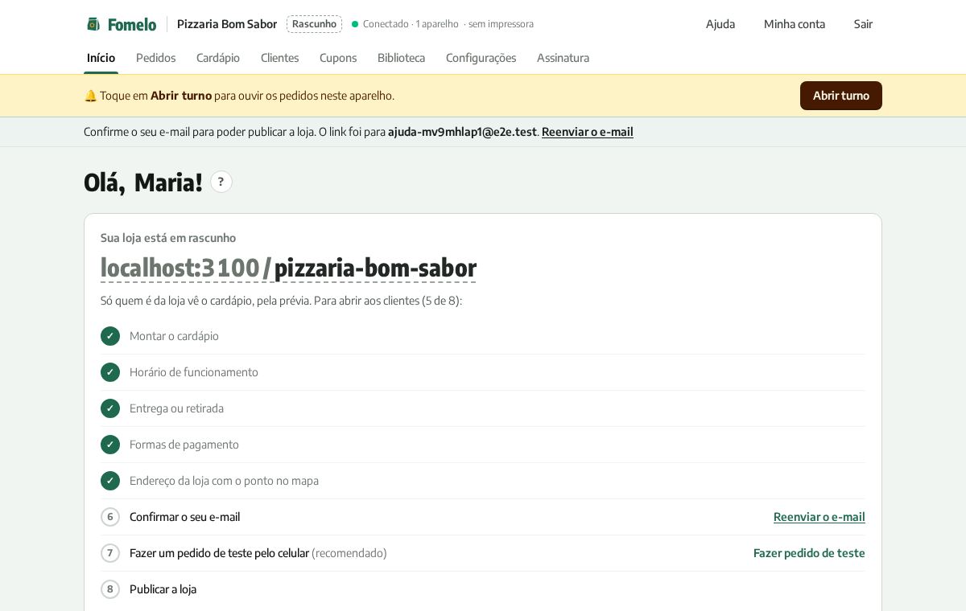Open the Biblioteca tab
The width and height of the screenshot is (966, 611).
coord(401,58)
